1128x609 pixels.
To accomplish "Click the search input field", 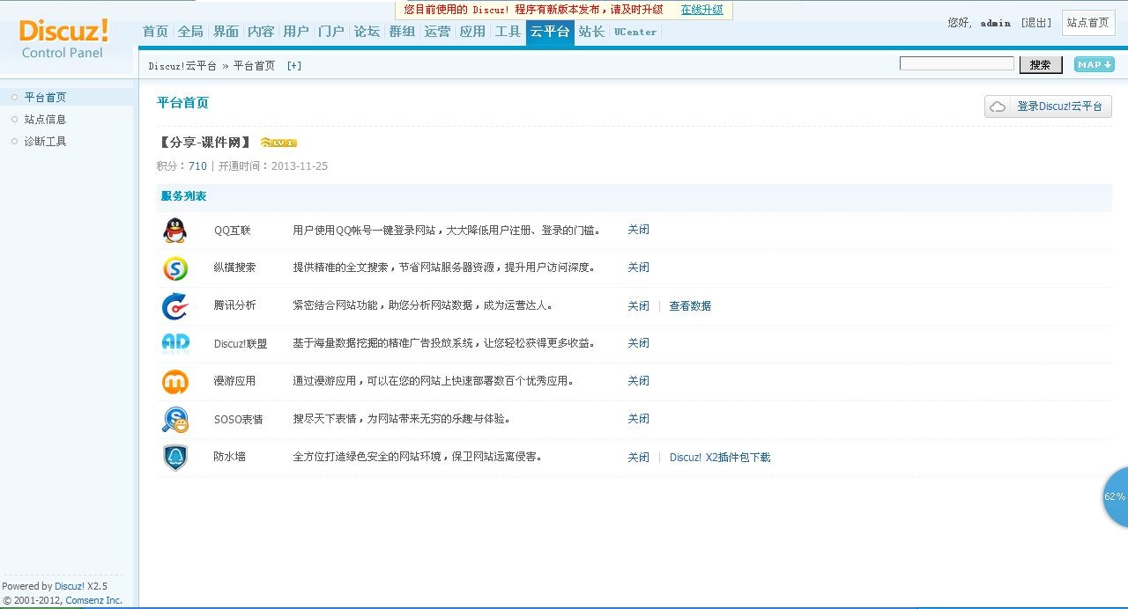I will [x=956, y=63].
